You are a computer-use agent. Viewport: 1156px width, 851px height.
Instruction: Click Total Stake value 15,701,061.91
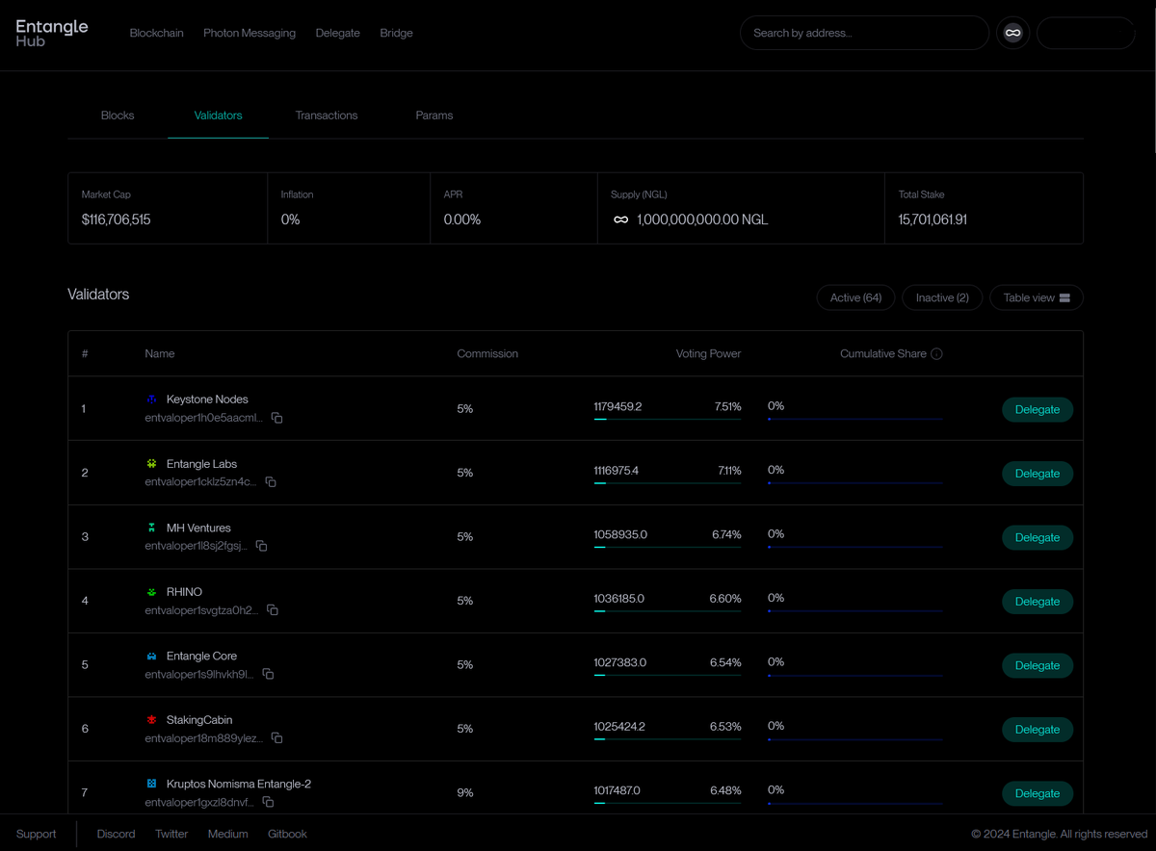[x=933, y=219]
